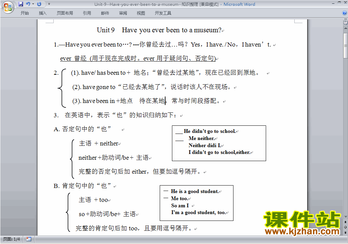Save the document using the floppy icon
348x244 pixels.
pyautogui.click(x=21, y=4)
